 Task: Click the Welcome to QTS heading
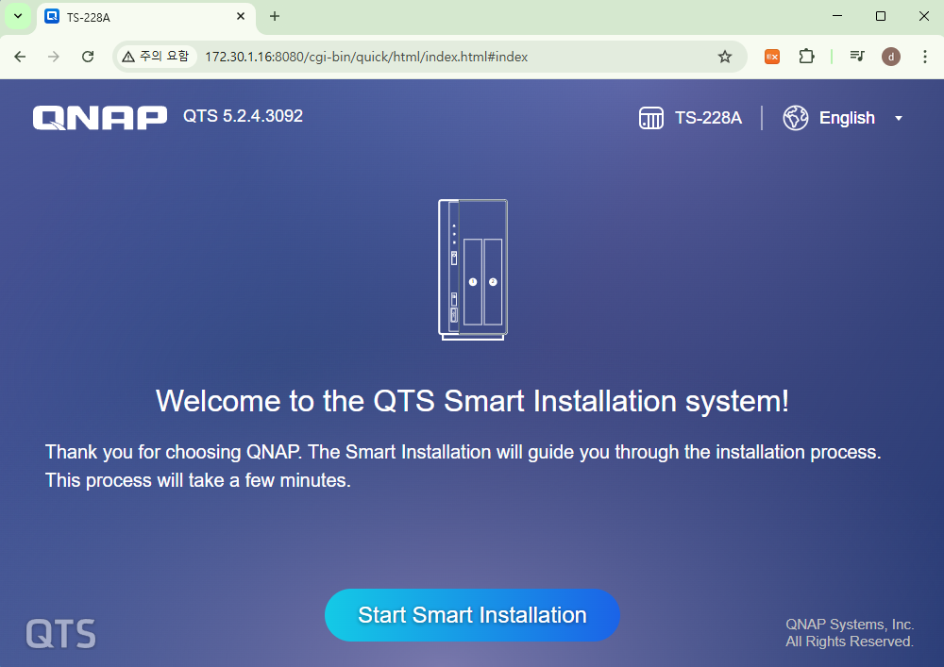tap(472, 401)
